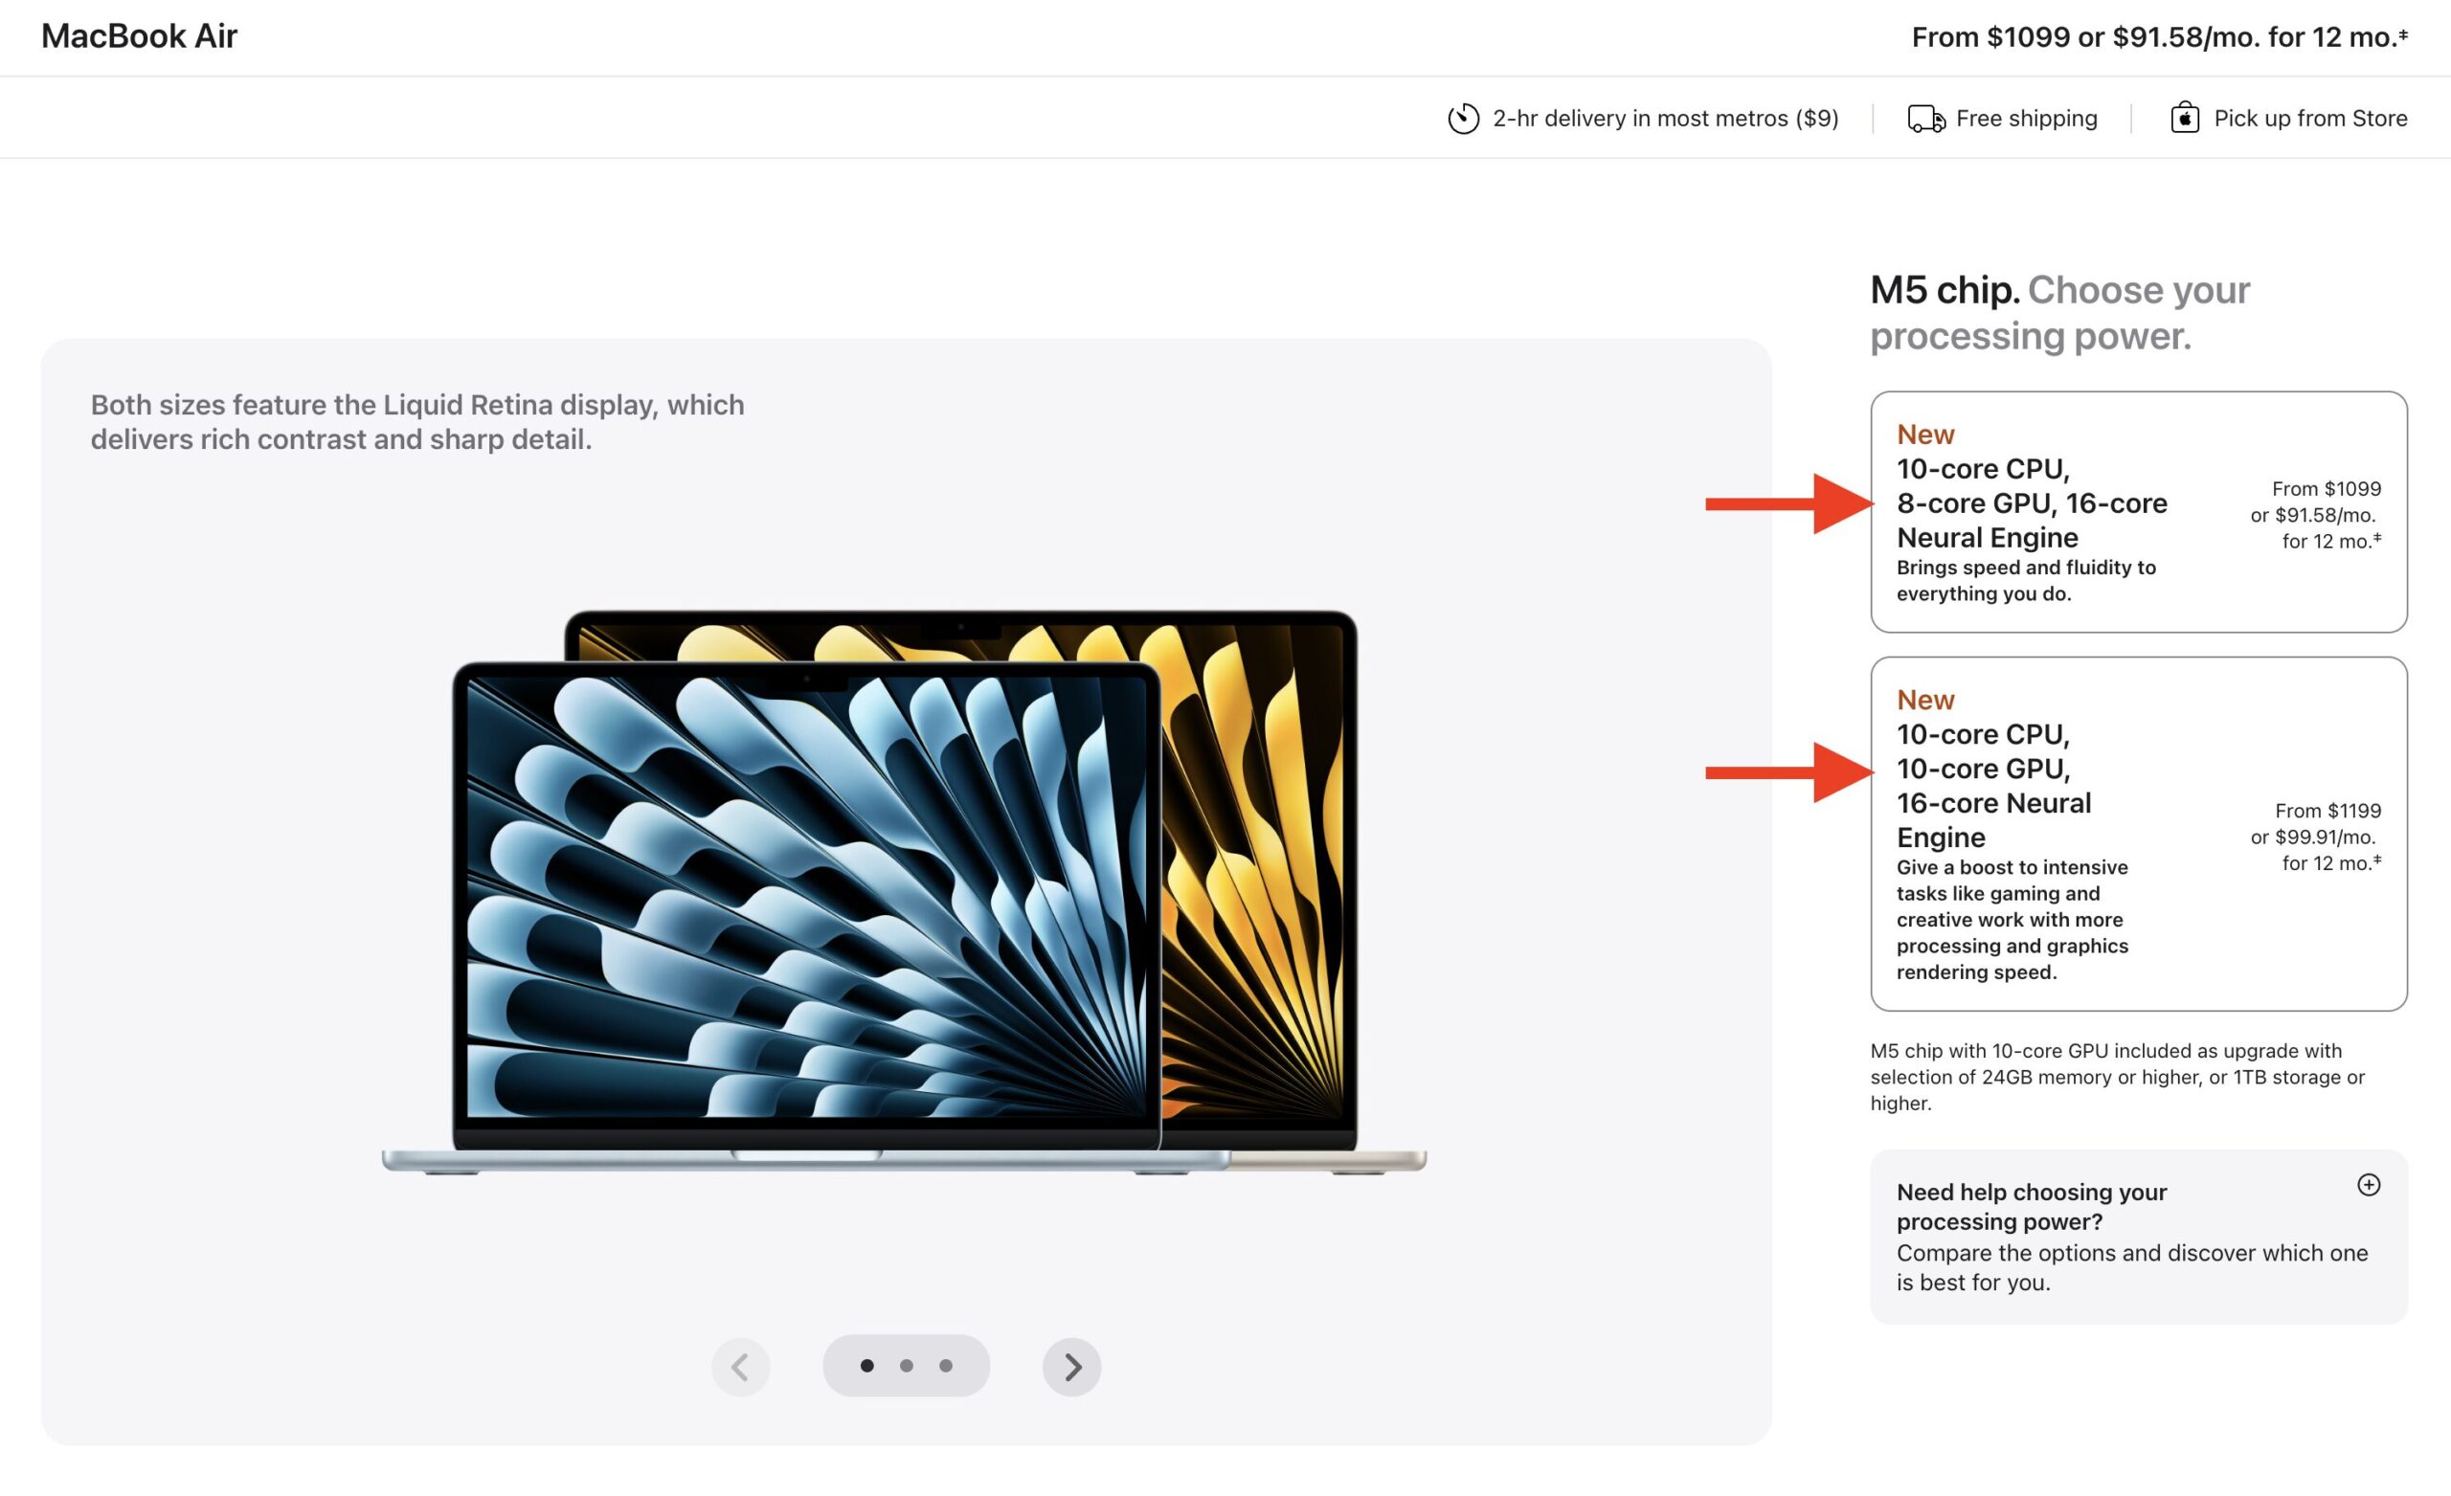2451x1496 pixels.
Task: Click header price From $1099 text
Action: 2160,36
